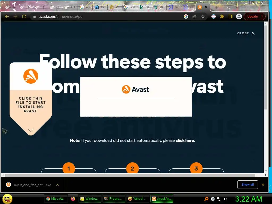Open the Extensions puzzle-piece menu
Screen dimensions: 272x204
[x=222, y=16]
